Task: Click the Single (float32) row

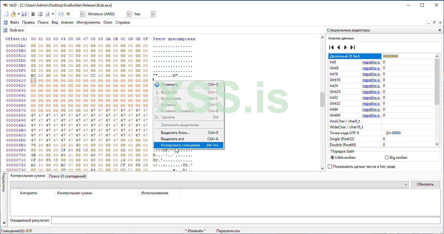Action: coord(382,139)
